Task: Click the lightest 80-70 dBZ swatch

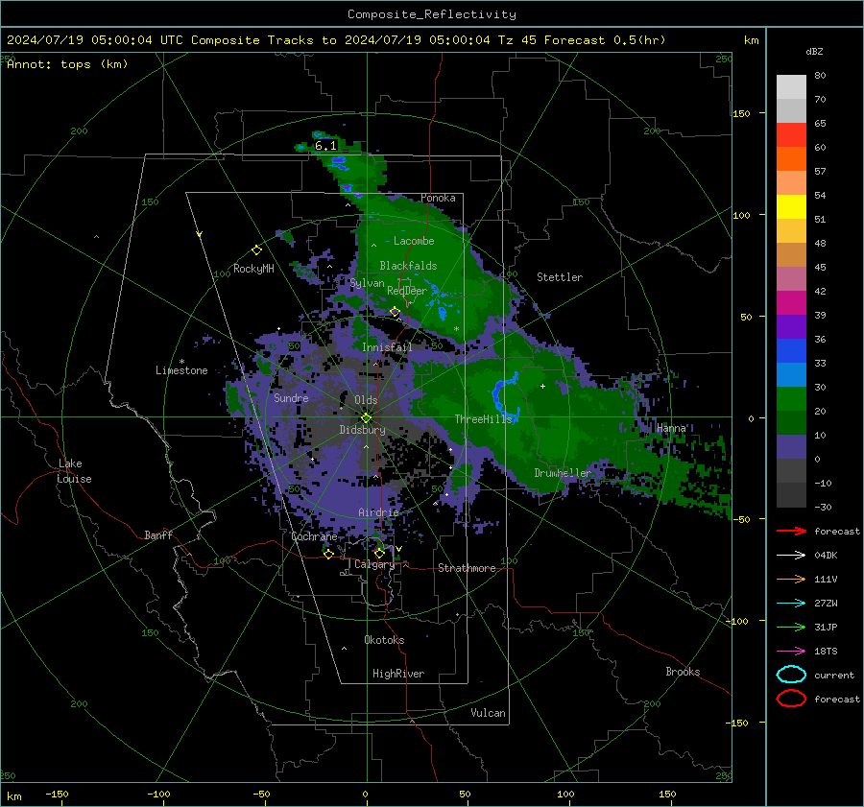Action: [x=791, y=87]
